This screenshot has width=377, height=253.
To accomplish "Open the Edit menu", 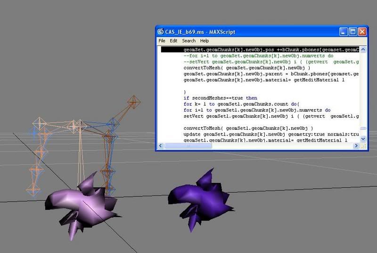I will tap(173, 41).
